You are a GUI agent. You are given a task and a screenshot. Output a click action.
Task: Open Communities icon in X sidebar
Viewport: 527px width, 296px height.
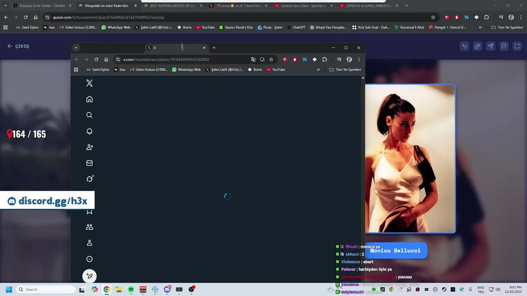89,227
